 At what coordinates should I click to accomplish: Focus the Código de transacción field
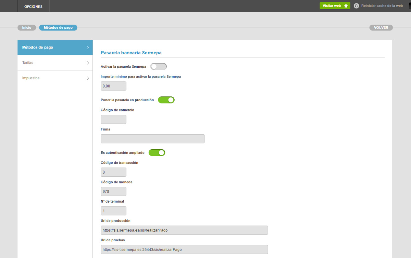[113, 172]
